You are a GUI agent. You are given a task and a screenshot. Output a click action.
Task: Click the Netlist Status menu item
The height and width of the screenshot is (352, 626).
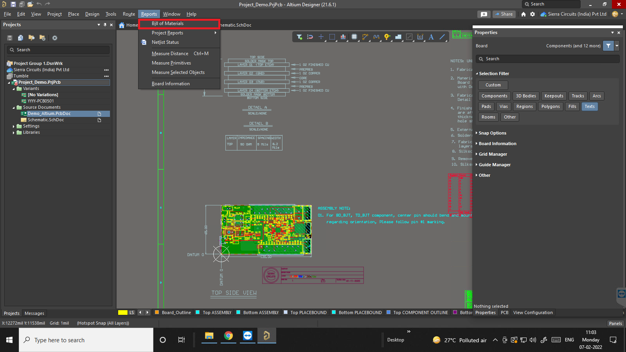[x=165, y=42]
